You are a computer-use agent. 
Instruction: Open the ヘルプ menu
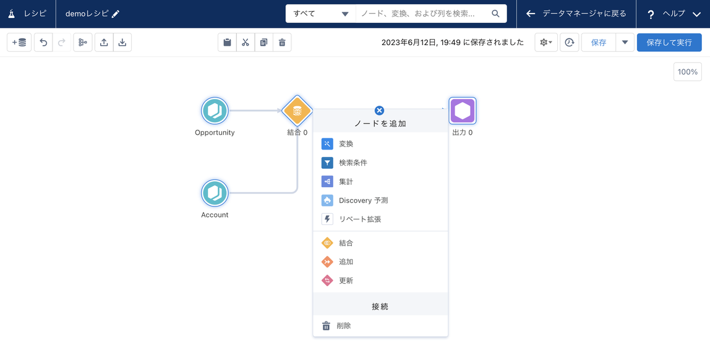[675, 14]
